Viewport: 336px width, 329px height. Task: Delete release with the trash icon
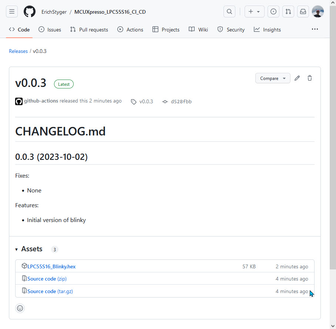[310, 78]
